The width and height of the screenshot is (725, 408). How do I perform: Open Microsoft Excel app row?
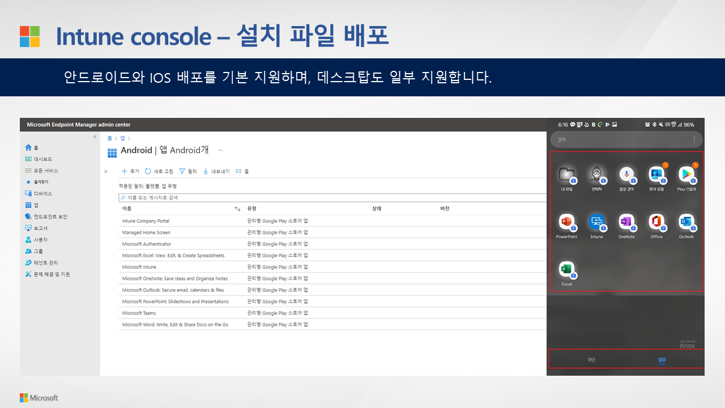pos(332,256)
